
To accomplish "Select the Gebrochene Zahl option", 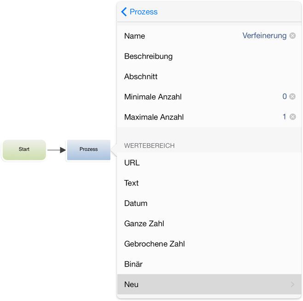I will (x=209, y=244).
